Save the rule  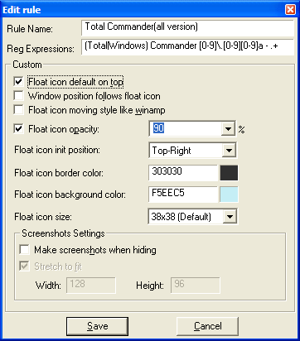(97, 326)
